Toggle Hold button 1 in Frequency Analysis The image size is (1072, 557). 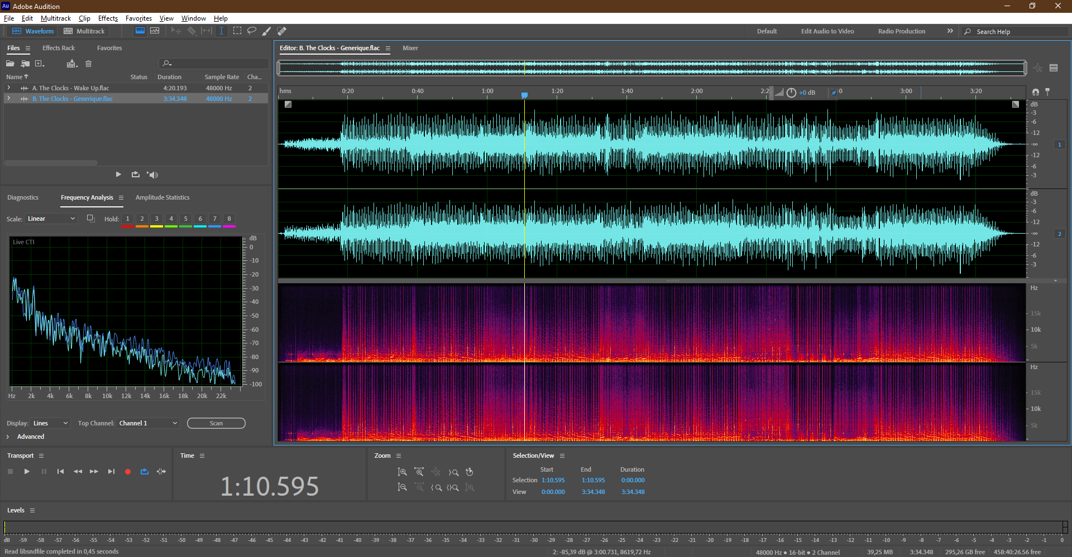pos(128,219)
